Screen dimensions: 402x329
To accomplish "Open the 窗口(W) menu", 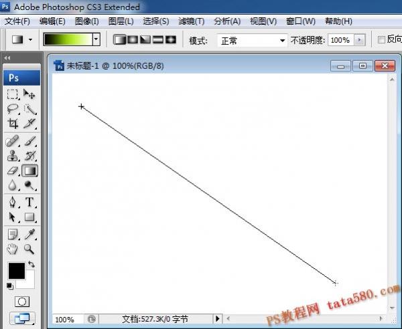I will 300,21.
